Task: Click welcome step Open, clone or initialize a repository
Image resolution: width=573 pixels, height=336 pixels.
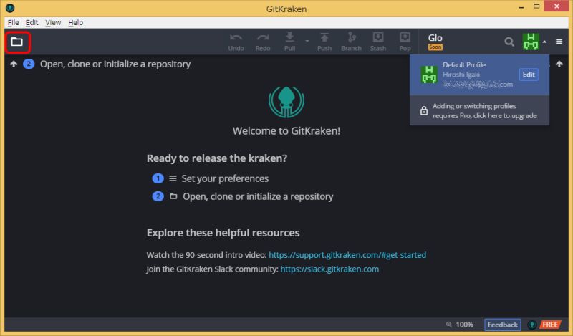Action: point(258,197)
